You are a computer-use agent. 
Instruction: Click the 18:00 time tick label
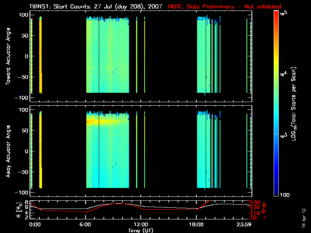click(x=196, y=224)
